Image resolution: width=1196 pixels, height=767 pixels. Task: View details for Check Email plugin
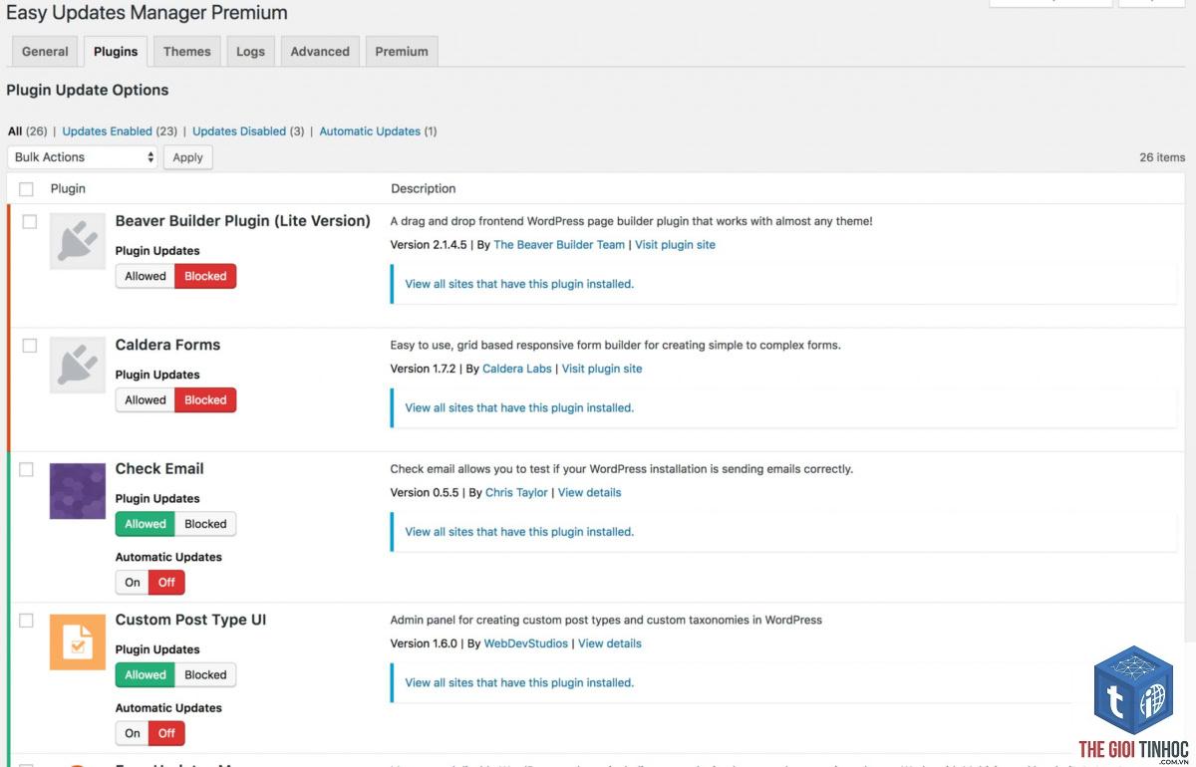point(589,493)
